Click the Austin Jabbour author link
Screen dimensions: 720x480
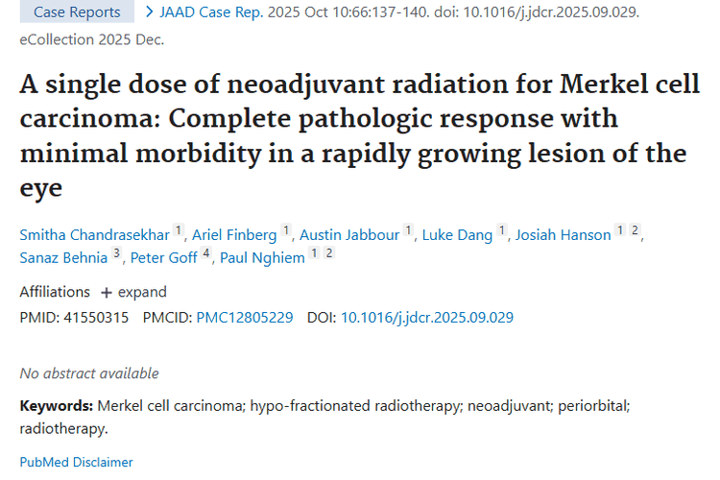pos(349,235)
